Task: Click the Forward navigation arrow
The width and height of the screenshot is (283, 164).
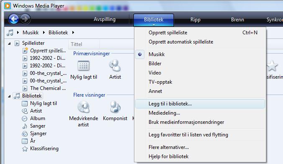Action: (25, 19)
